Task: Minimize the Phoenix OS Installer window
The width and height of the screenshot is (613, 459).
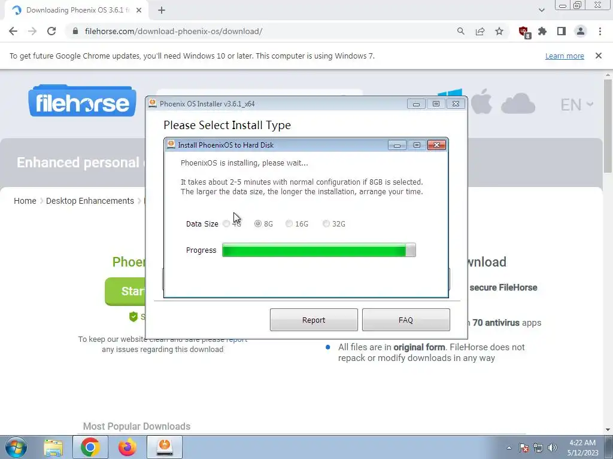Action: (x=416, y=104)
